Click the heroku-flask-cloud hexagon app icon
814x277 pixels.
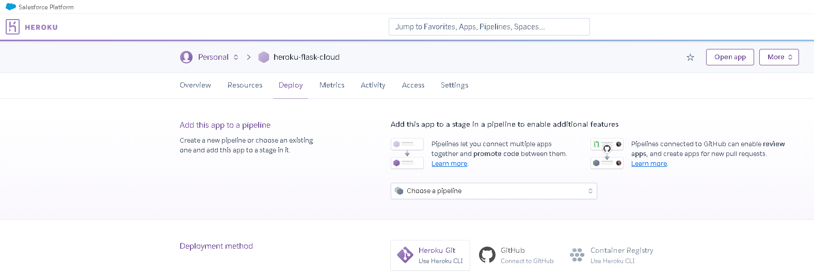pos(264,57)
